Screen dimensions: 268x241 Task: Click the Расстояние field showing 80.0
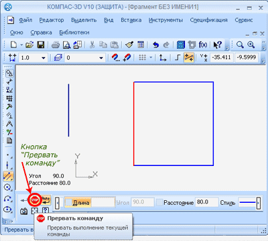[206, 202]
